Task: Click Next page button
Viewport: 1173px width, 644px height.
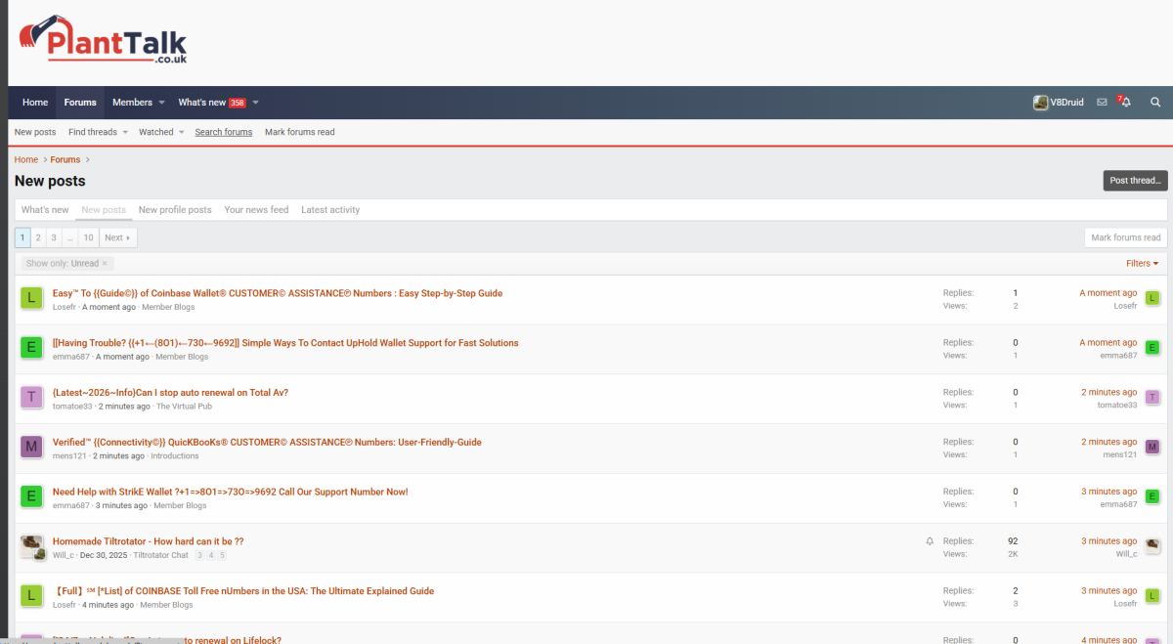Action: coord(118,237)
